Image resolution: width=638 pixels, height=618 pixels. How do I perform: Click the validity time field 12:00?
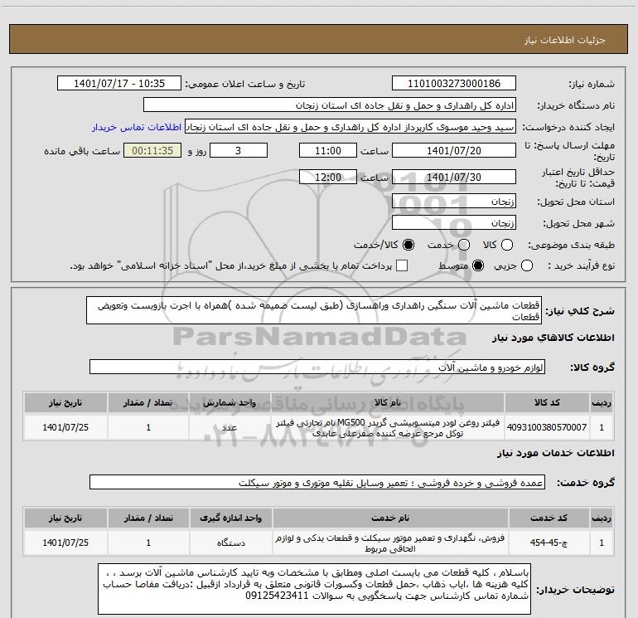pos(328,177)
